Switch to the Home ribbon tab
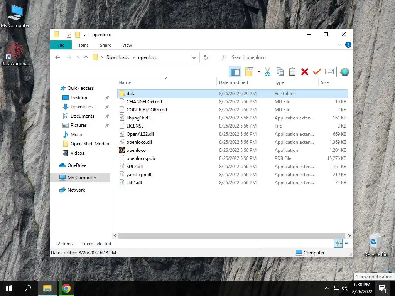395x296 pixels. point(83,45)
